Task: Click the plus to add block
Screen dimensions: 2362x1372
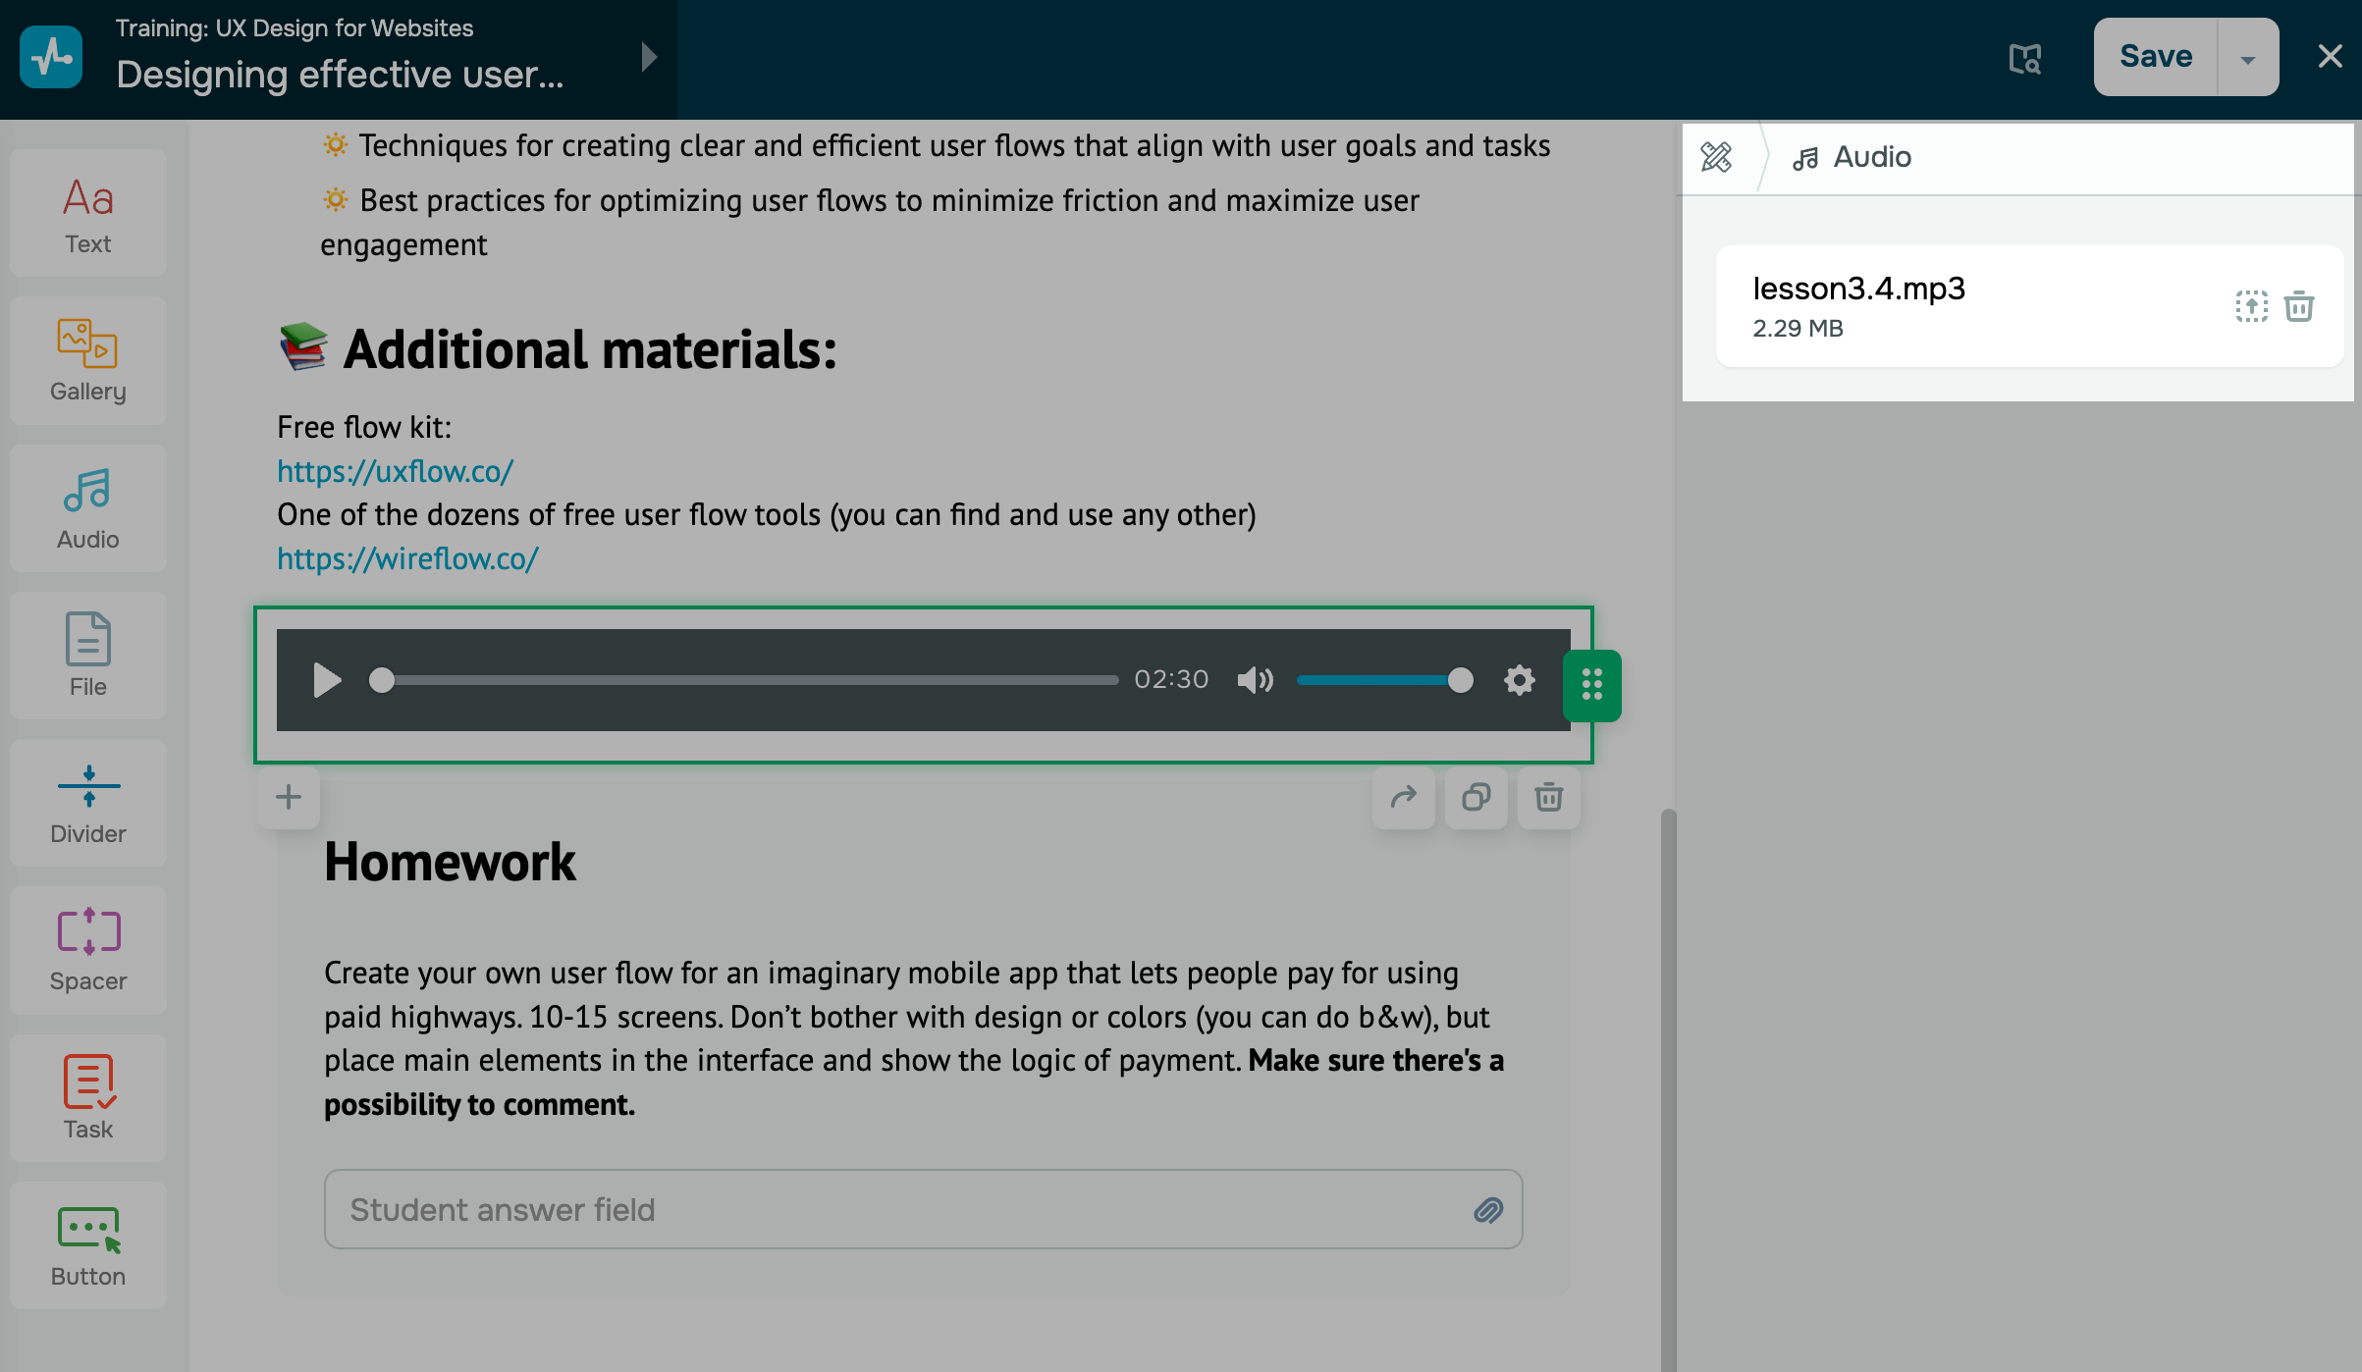Action: tap(288, 797)
